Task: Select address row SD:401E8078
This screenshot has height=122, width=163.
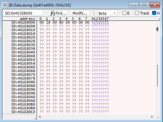Action: tap(23, 78)
